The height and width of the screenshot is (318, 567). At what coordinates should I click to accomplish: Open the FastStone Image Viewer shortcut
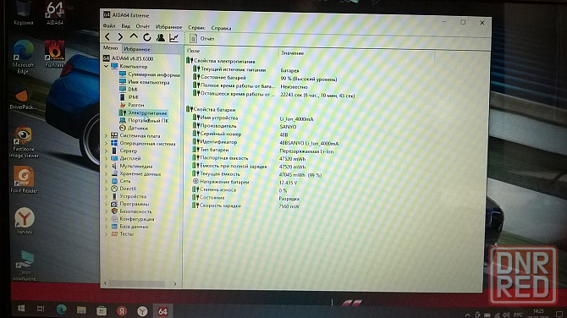pyautogui.click(x=24, y=141)
